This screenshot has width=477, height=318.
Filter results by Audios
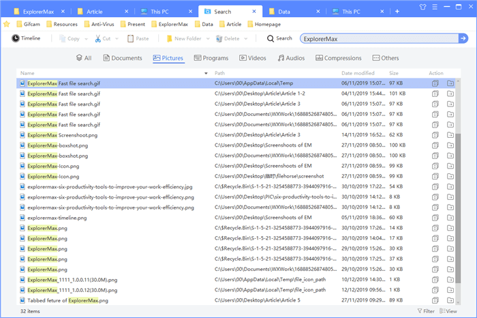pyautogui.click(x=291, y=58)
